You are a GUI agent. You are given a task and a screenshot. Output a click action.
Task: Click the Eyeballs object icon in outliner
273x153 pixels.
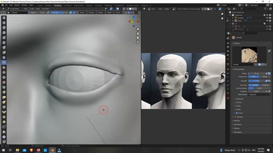[x=236, y=18]
